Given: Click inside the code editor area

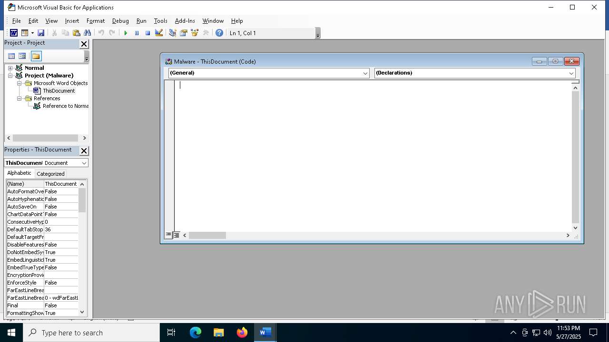Looking at the screenshot, I should click(x=373, y=156).
